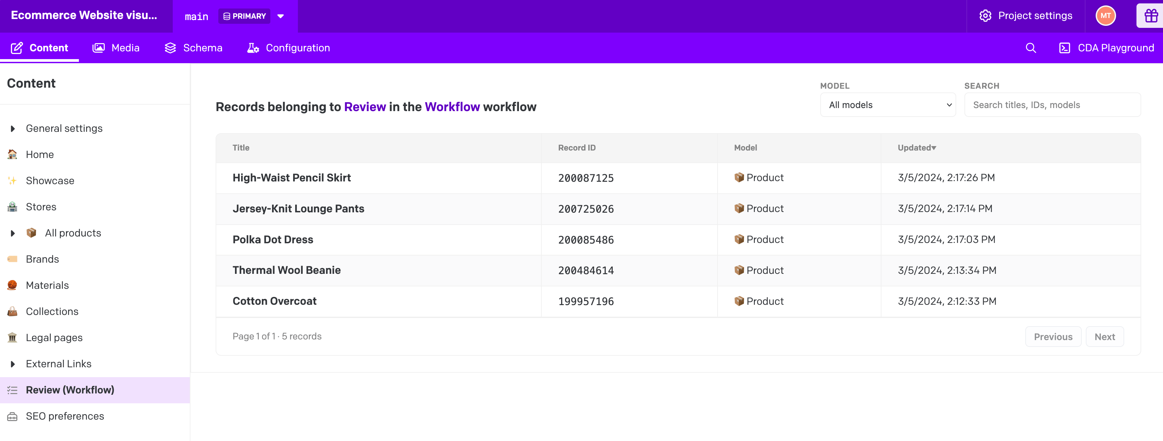1163x441 pixels.
Task: Open the main environment dropdown caret
Action: click(x=280, y=16)
